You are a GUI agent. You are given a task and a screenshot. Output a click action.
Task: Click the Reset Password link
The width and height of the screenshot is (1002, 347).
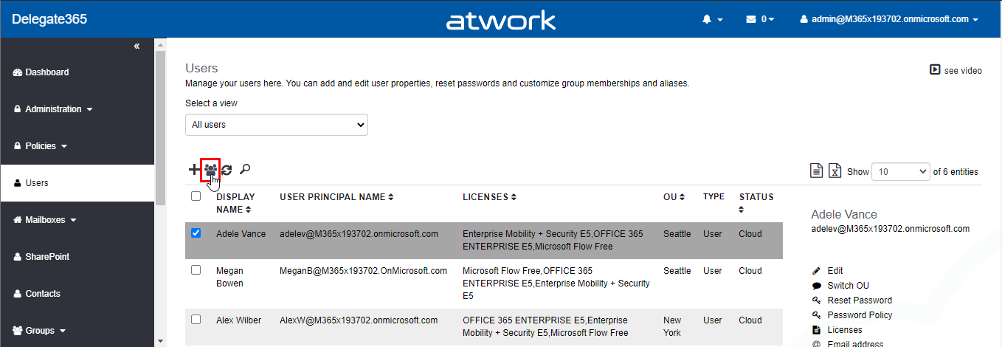pyautogui.click(x=859, y=300)
